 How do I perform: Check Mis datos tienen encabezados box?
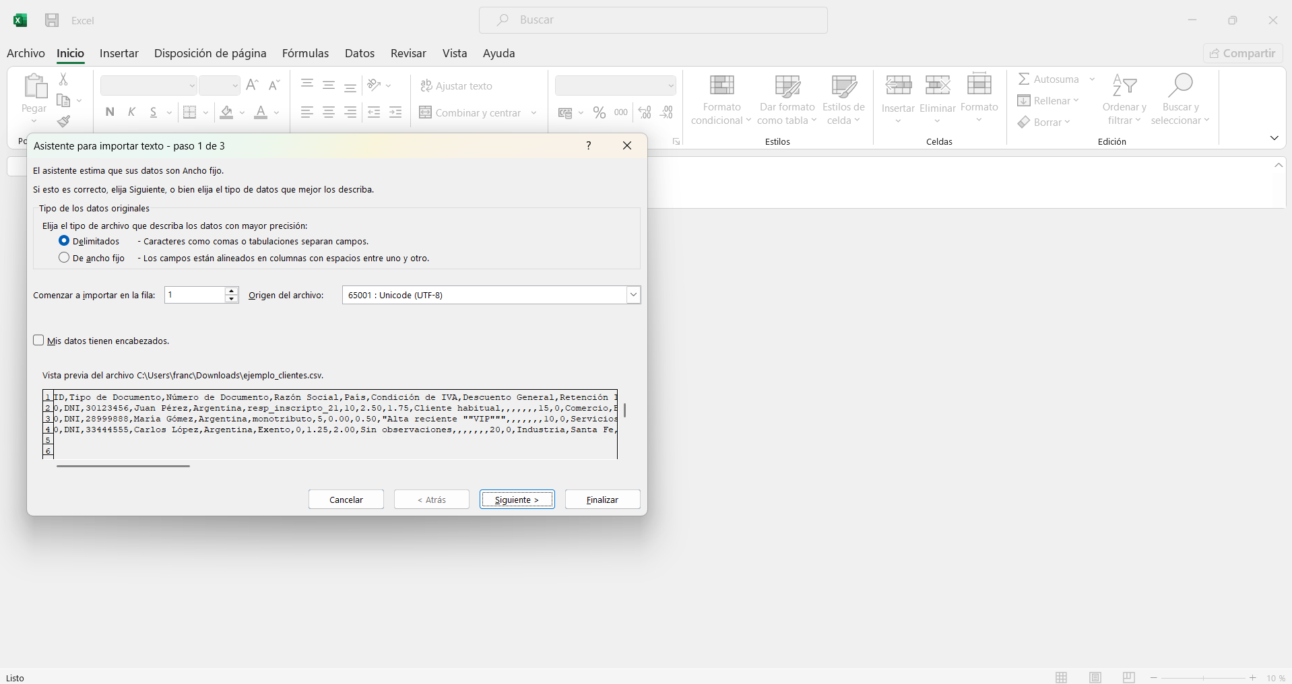pyautogui.click(x=39, y=341)
